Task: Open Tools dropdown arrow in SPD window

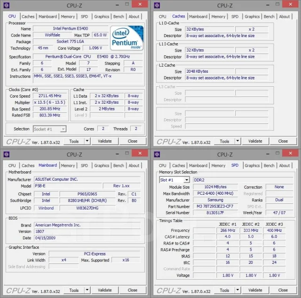Action: click(238, 290)
